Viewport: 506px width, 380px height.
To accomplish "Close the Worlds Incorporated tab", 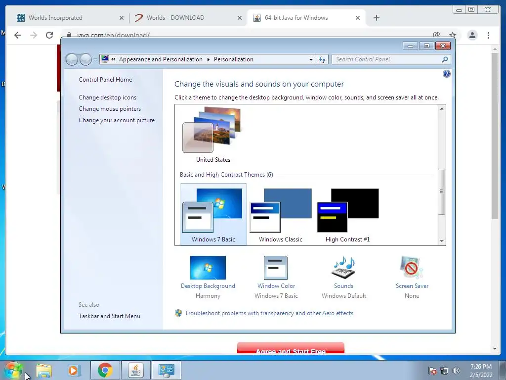I will tap(122, 18).
